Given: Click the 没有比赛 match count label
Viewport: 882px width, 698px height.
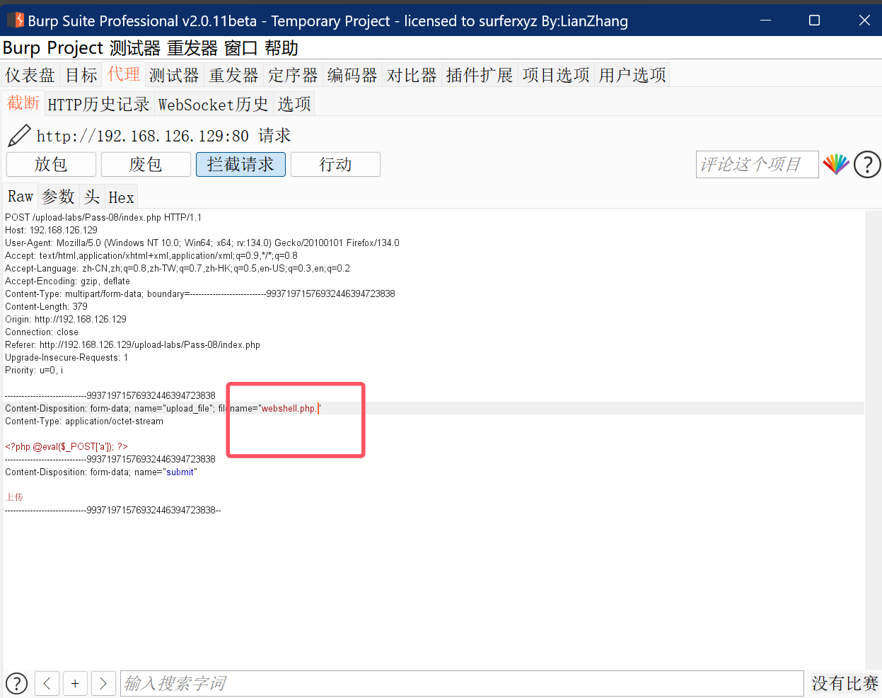Looking at the screenshot, I should tap(845, 683).
